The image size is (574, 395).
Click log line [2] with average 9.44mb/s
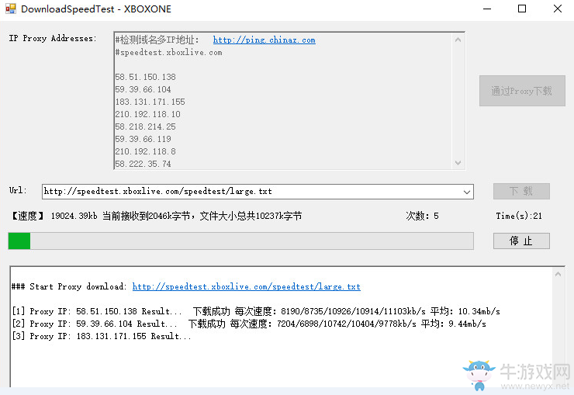tap(249, 324)
